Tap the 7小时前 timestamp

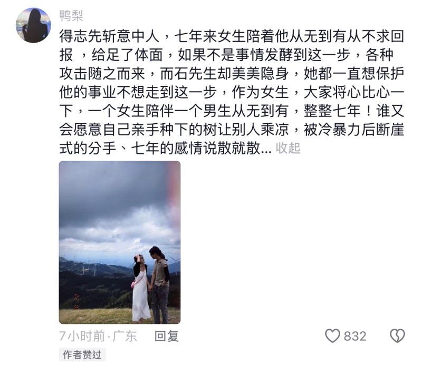(x=82, y=336)
